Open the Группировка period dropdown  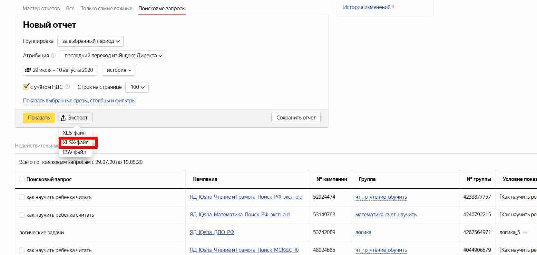[x=91, y=41]
